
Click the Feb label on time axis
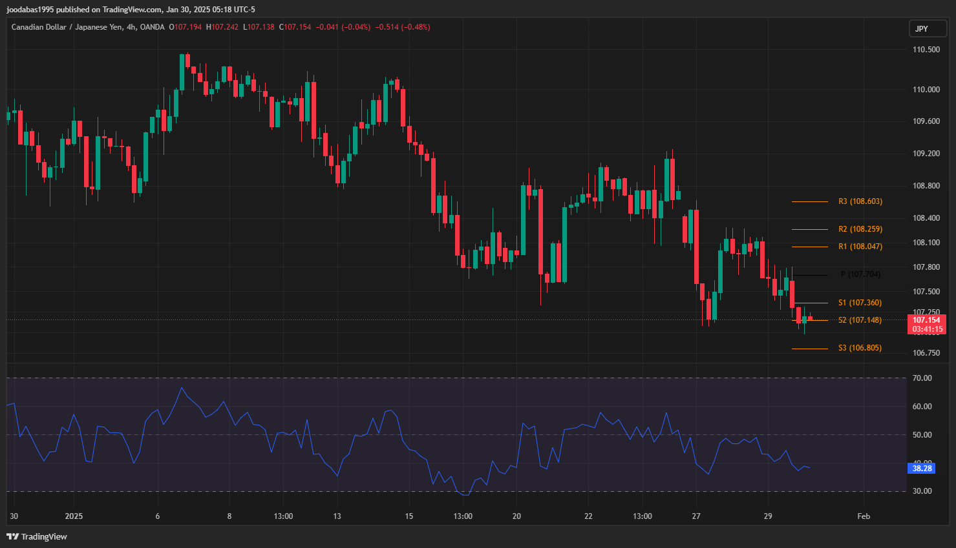[x=864, y=516]
